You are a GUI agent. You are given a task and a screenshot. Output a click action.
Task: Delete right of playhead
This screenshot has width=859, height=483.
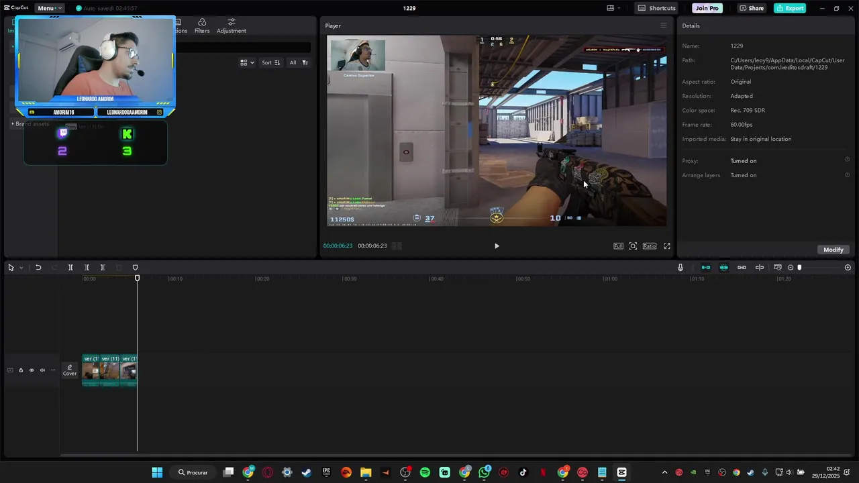click(103, 268)
